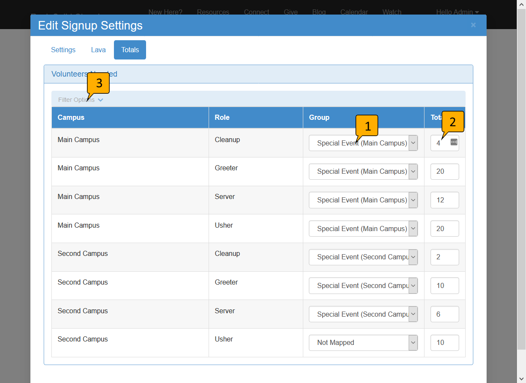This screenshot has width=526, height=383.
Task: Click the ellipsis icon beside Cleanup total
Action: pyautogui.click(x=455, y=143)
